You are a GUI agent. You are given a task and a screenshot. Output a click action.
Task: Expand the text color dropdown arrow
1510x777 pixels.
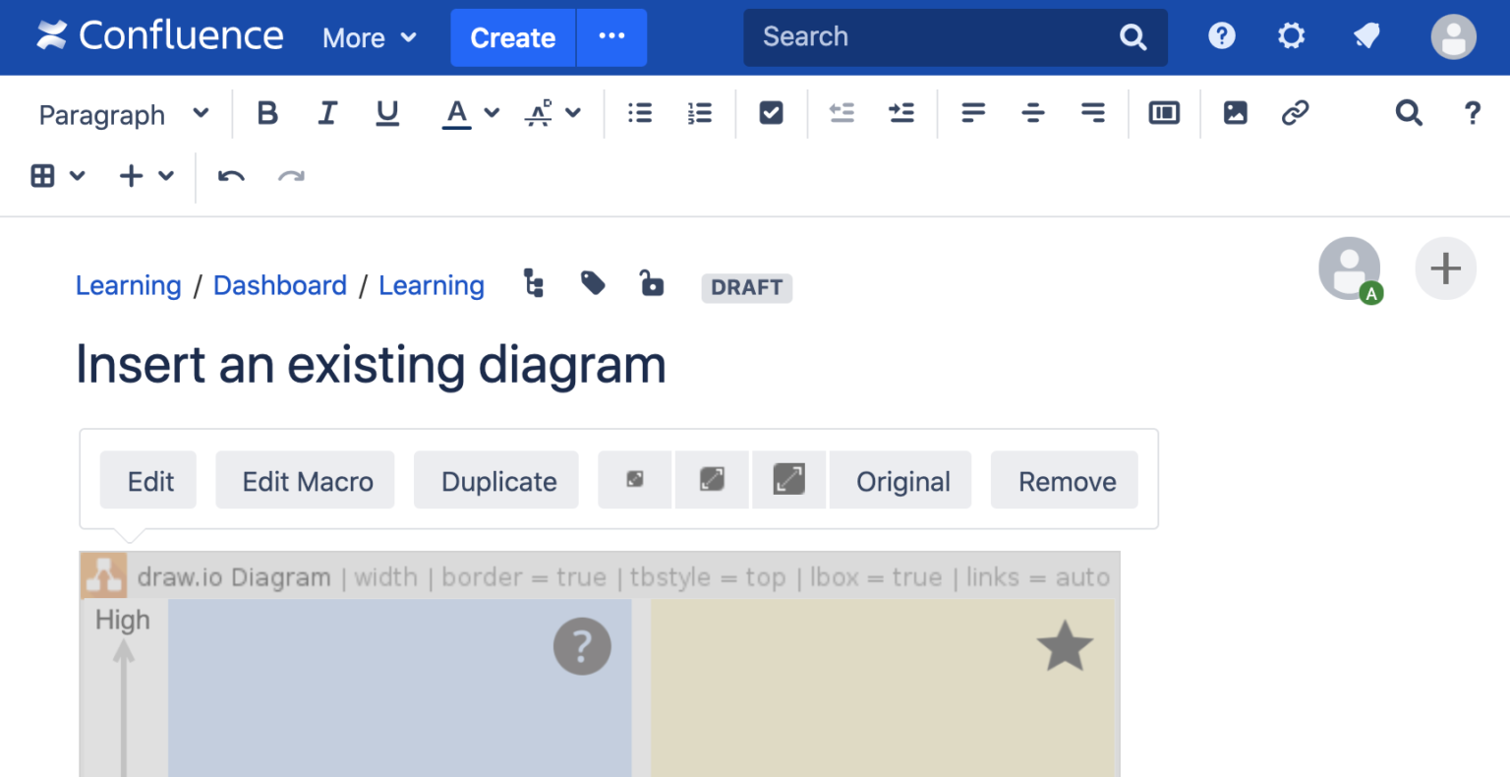coord(493,114)
